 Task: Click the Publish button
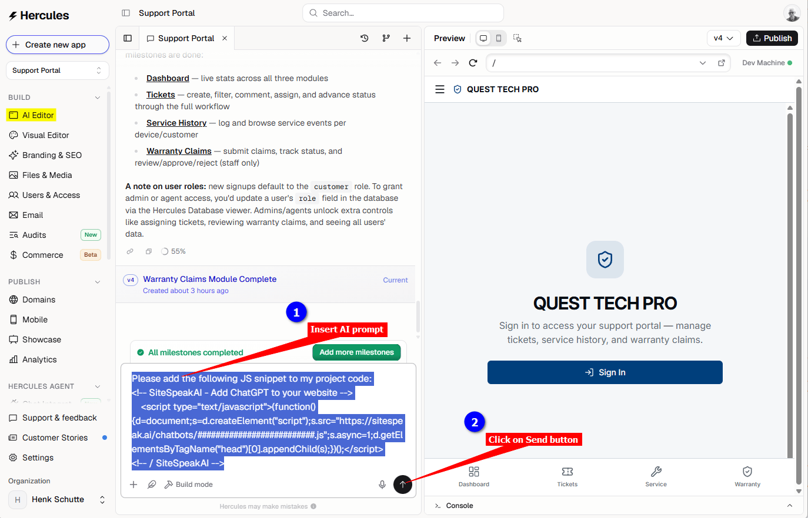pos(772,38)
